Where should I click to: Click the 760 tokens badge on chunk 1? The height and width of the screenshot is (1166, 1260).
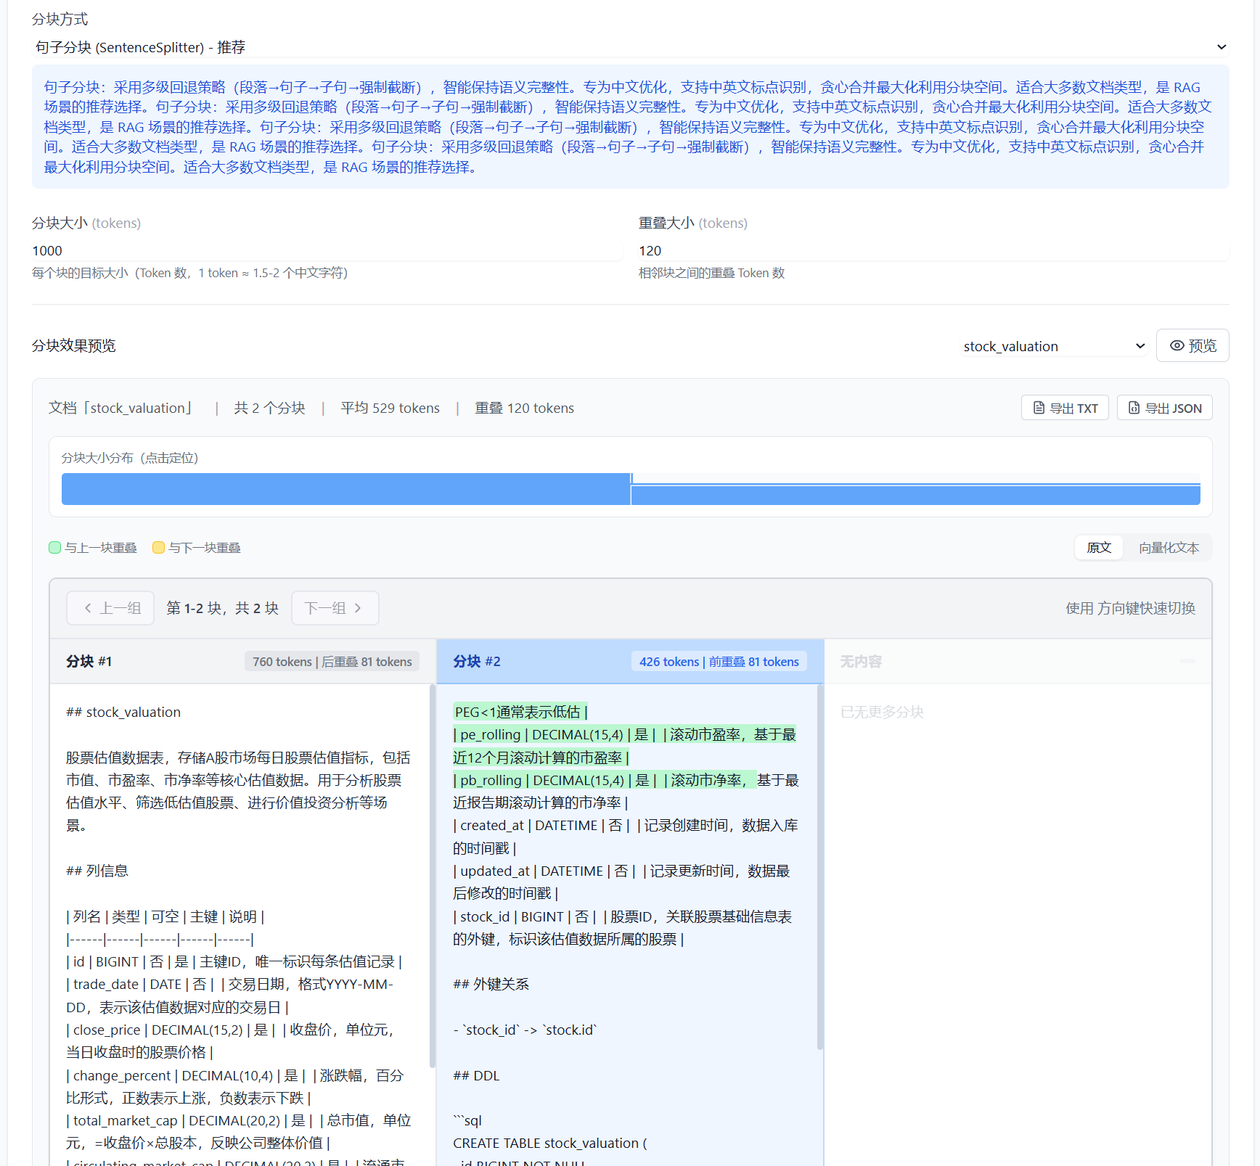point(332,662)
